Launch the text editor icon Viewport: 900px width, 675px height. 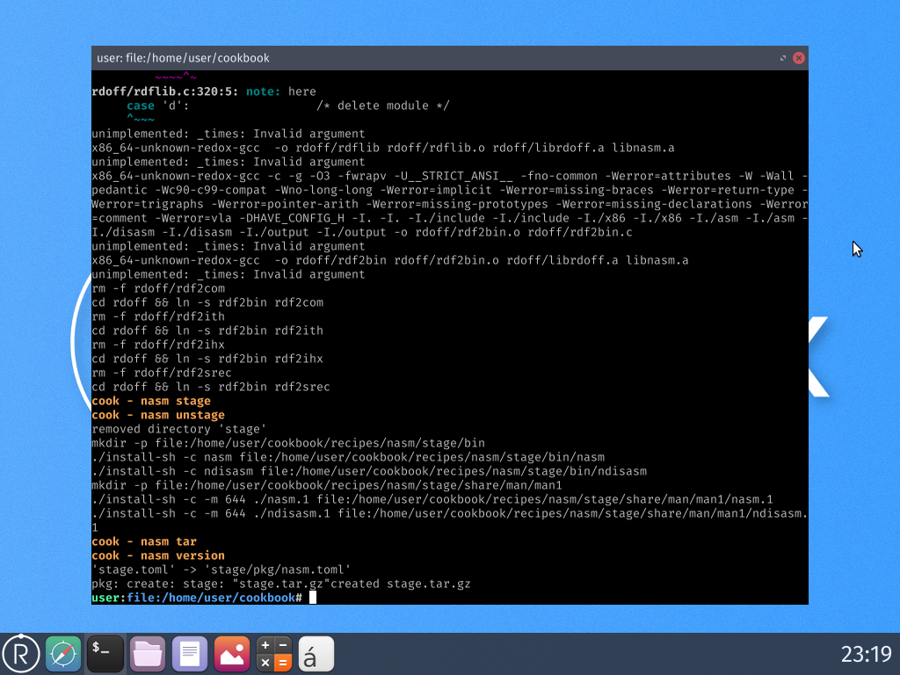pos(190,654)
